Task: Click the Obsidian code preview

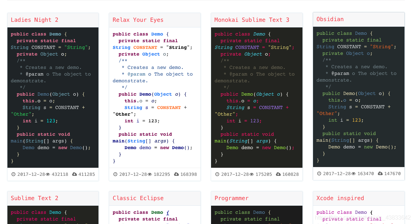Action: (x=359, y=97)
